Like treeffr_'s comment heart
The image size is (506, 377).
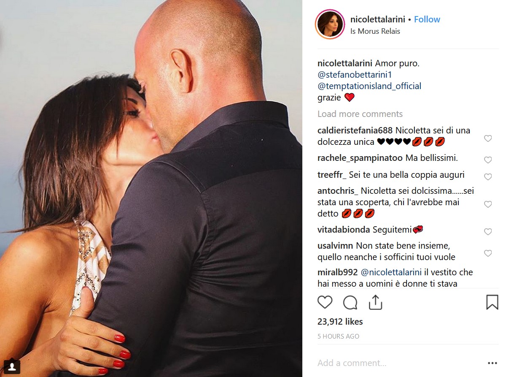(x=488, y=177)
